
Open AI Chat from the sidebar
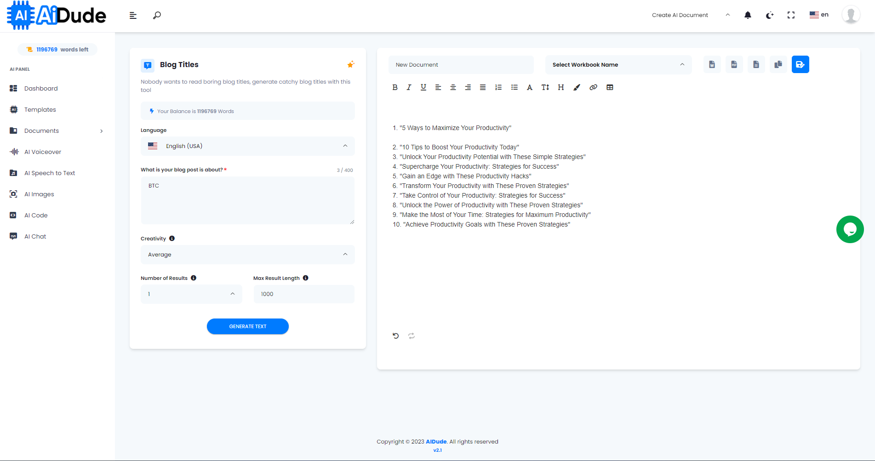(35, 236)
